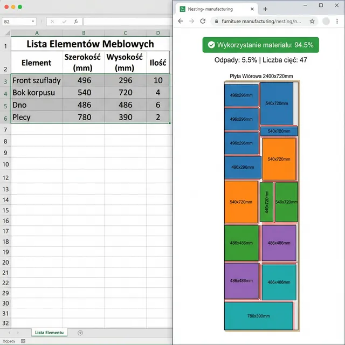Click the confirm entry checkmark in formula bar
This screenshot has width=345, height=345.
(x=64, y=22)
